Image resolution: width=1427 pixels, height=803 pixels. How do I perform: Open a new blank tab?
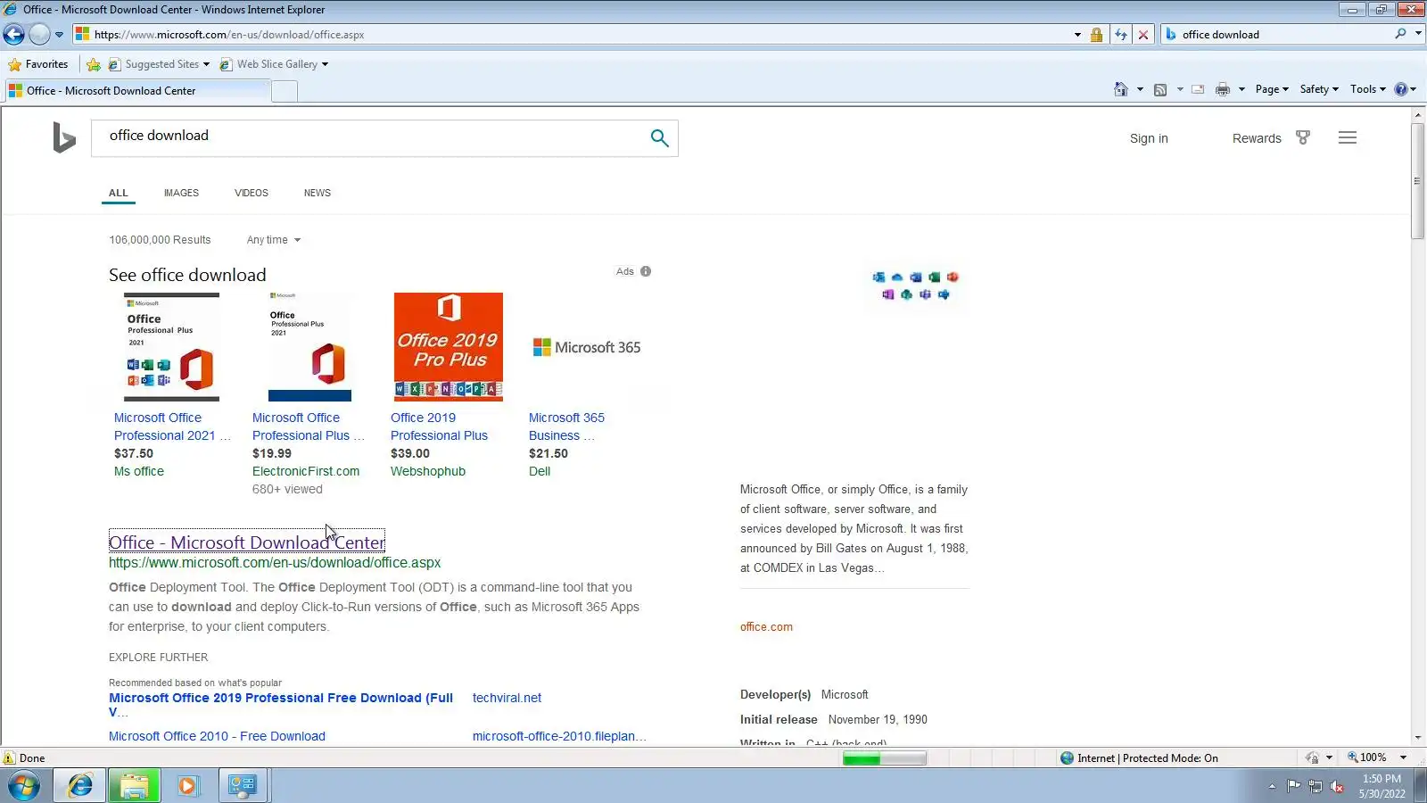pos(285,91)
